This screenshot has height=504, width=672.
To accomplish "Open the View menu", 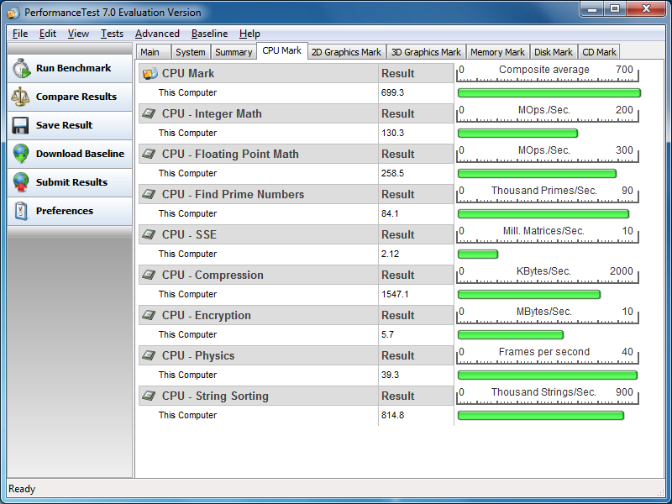I will 78,34.
